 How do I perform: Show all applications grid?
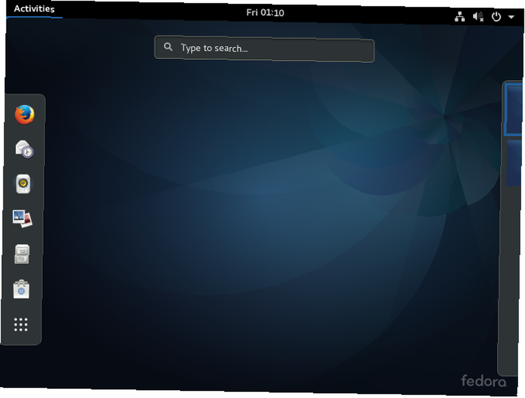pos(21,324)
